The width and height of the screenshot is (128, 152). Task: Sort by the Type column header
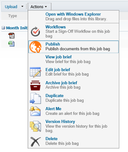point(13,16)
